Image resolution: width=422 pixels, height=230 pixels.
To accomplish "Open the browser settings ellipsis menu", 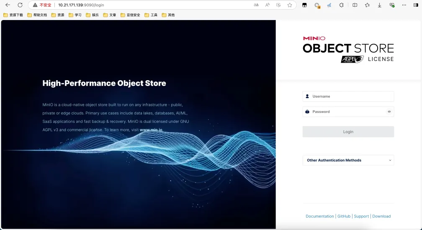I will pos(404,5).
